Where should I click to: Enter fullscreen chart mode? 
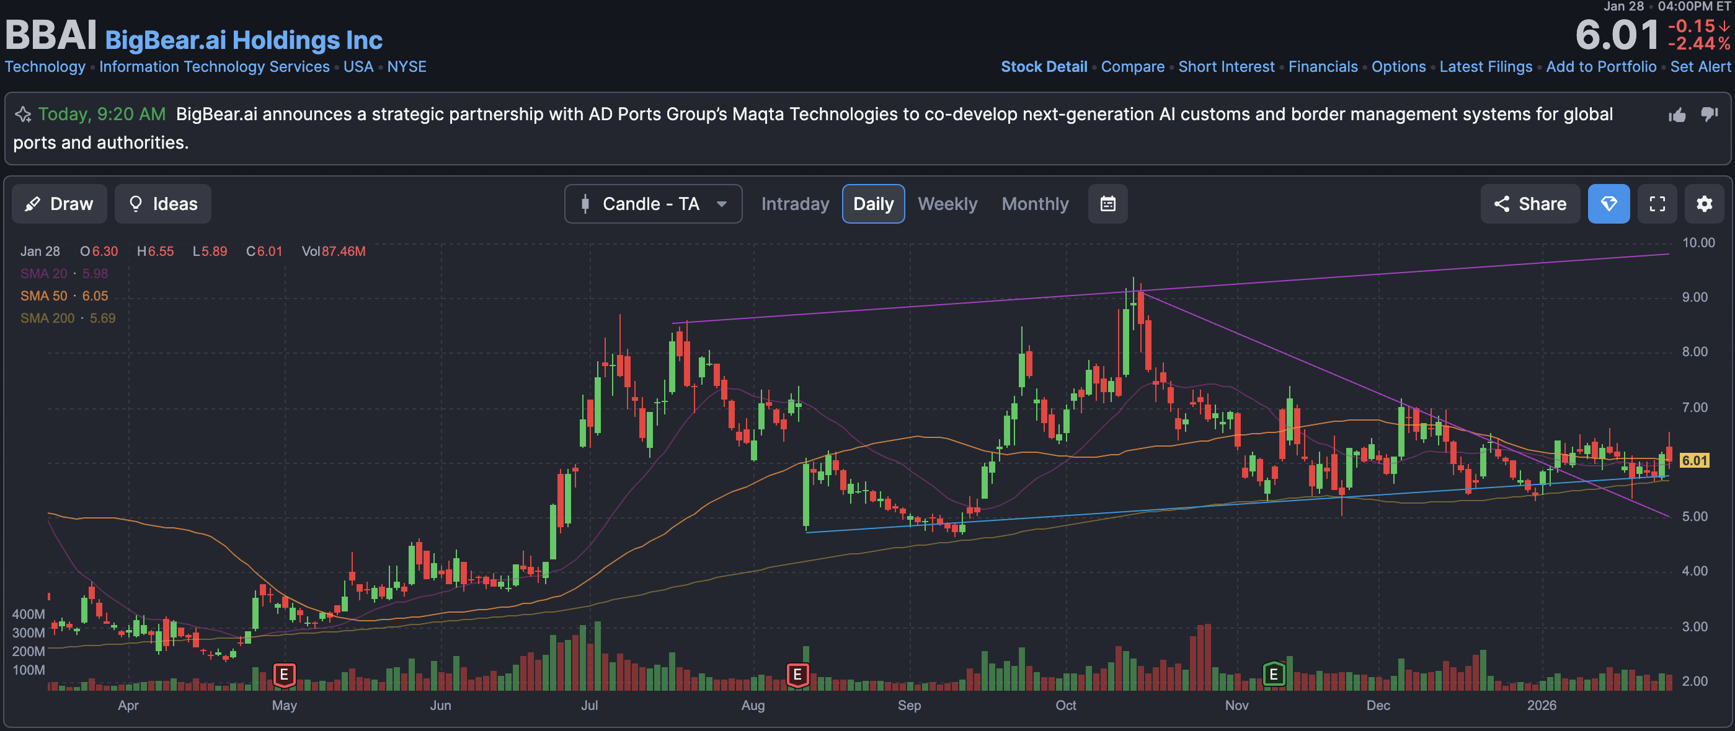[x=1657, y=204]
